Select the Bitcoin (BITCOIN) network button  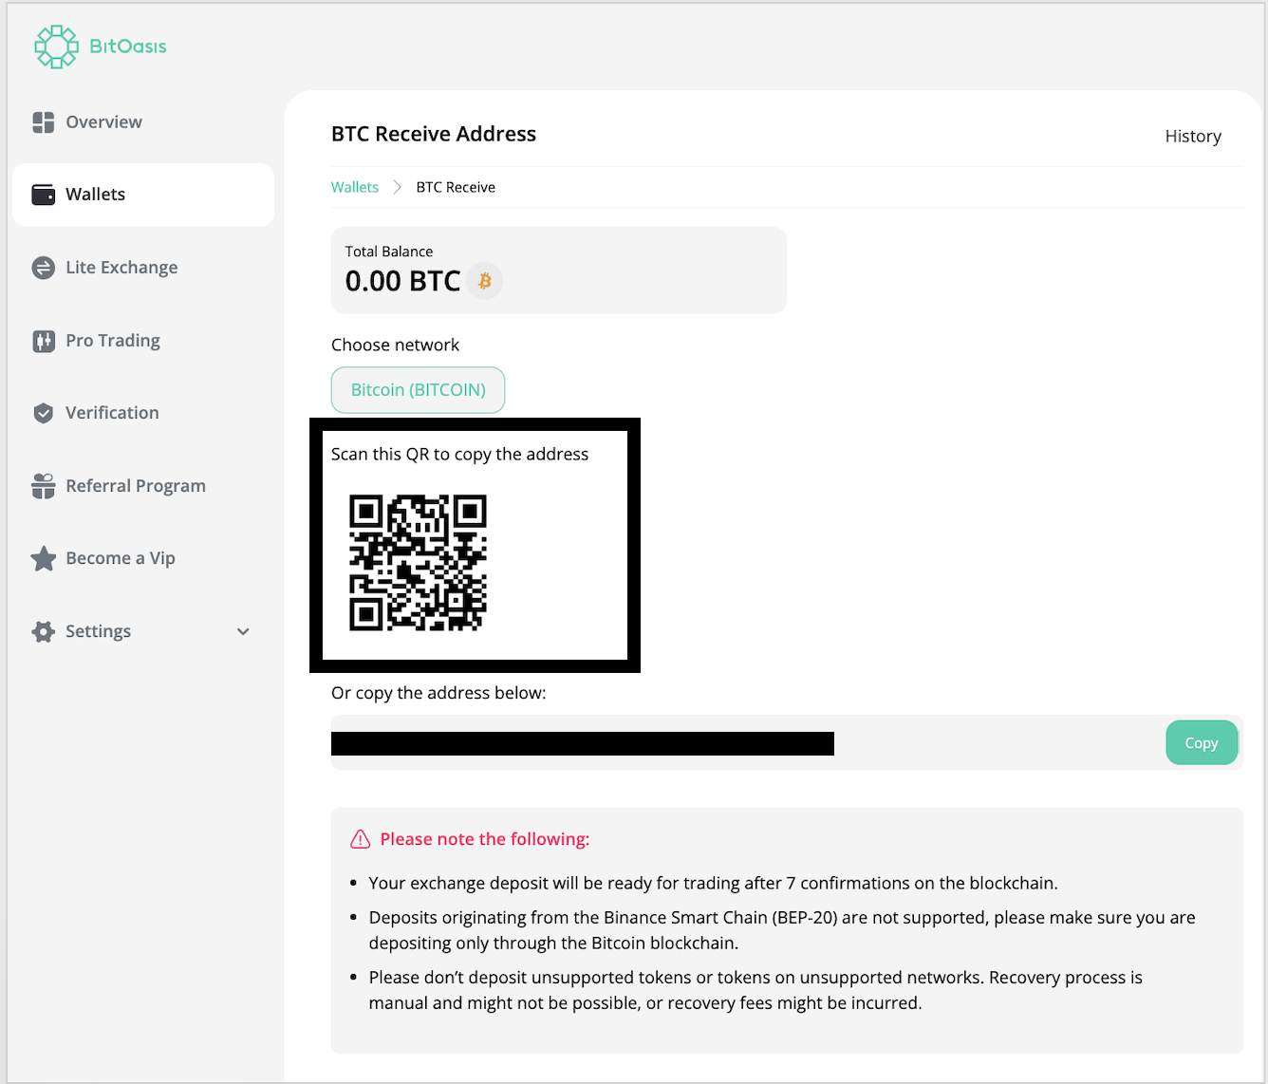tap(418, 390)
